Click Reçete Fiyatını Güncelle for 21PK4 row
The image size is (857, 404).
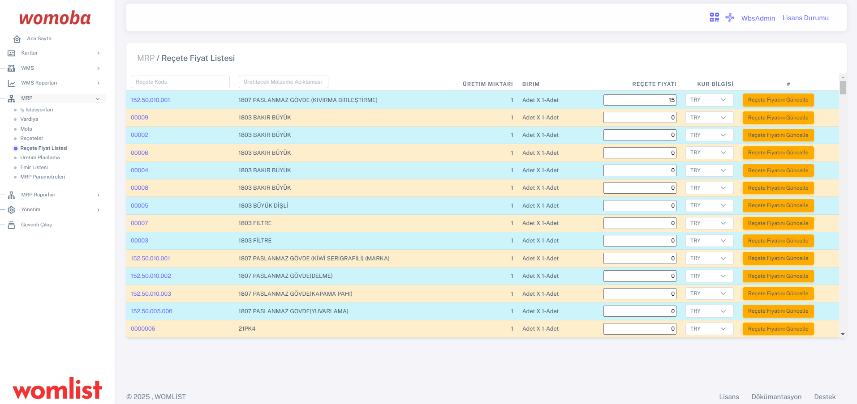pyautogui.click(x=778, y=329)
